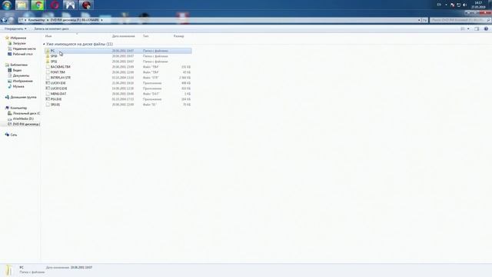Screen dimensions: 492x277
Task: Refresh the folder via the address bar button
Action: [x=424, y=20]
